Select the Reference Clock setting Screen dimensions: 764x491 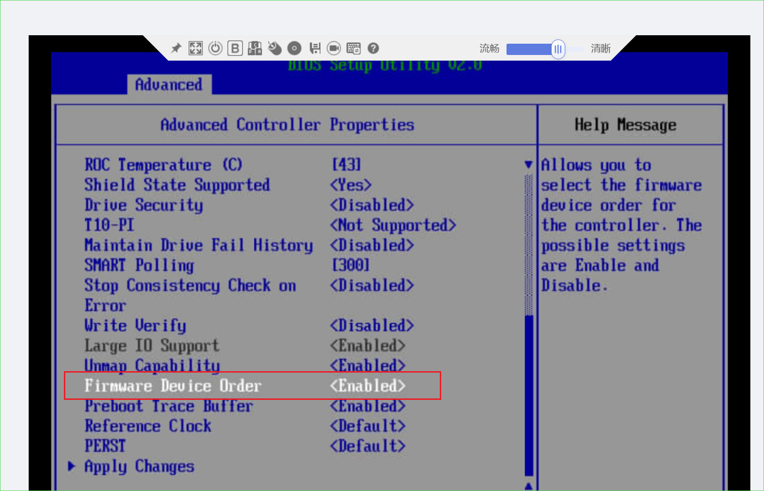[x=148, y=426]
